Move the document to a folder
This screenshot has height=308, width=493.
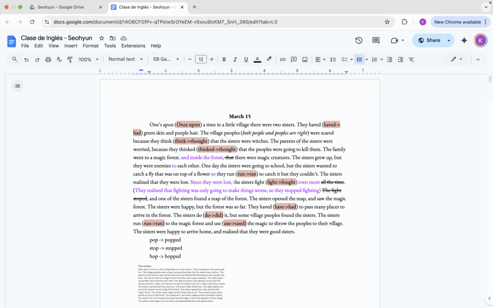pos(113,38)
